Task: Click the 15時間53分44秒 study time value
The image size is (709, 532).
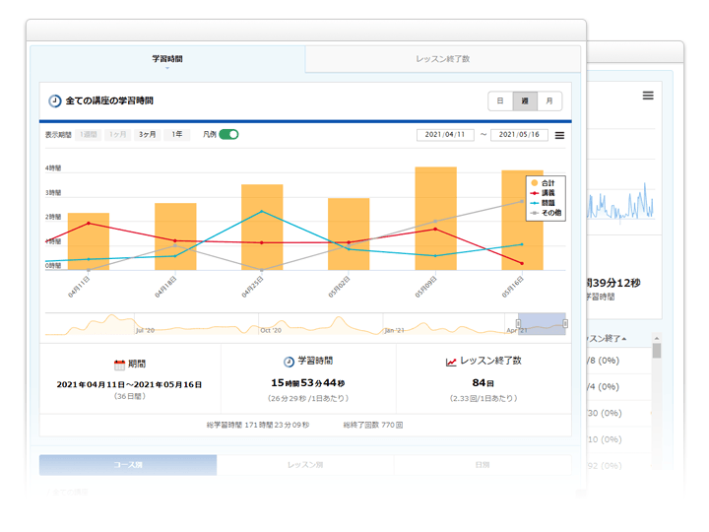Action: click(x=307, y=383)
